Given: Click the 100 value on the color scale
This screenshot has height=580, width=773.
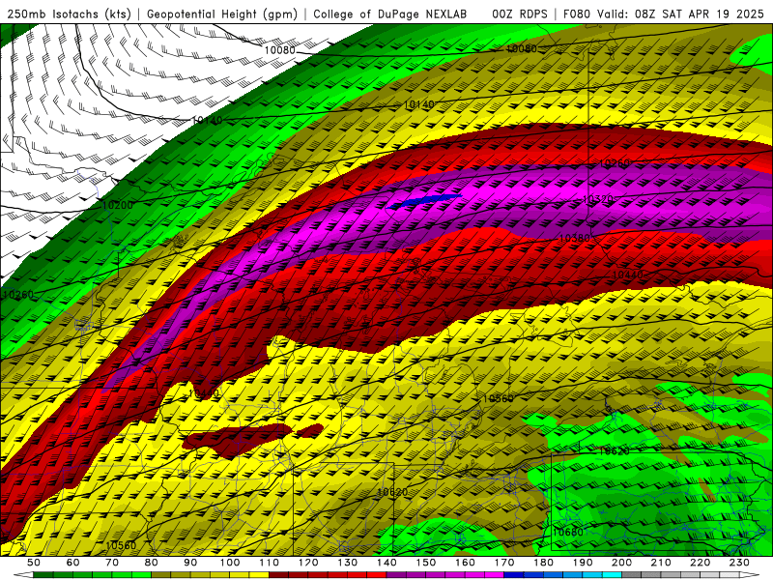Looking at the screenshot, I should tap(230, 563).
